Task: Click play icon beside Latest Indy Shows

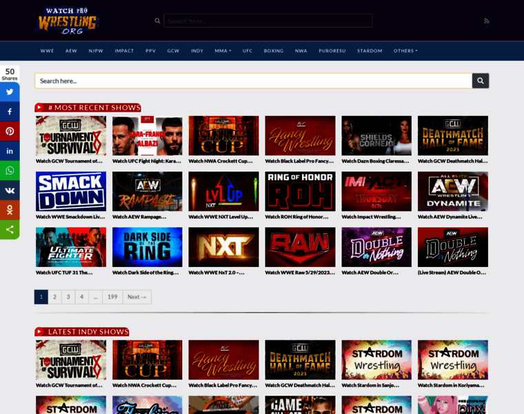Action: coord(39,331)
